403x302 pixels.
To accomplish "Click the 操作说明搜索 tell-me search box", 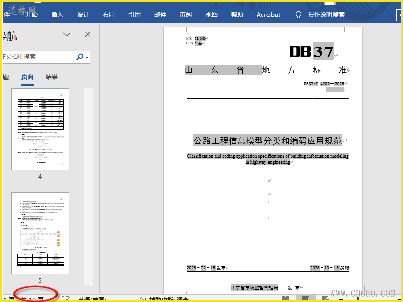I will (x=326, y=15).
